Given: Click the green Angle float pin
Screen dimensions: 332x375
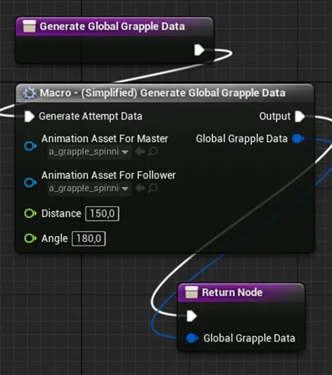Looking at the screenshot, I should tap(31, 239).
